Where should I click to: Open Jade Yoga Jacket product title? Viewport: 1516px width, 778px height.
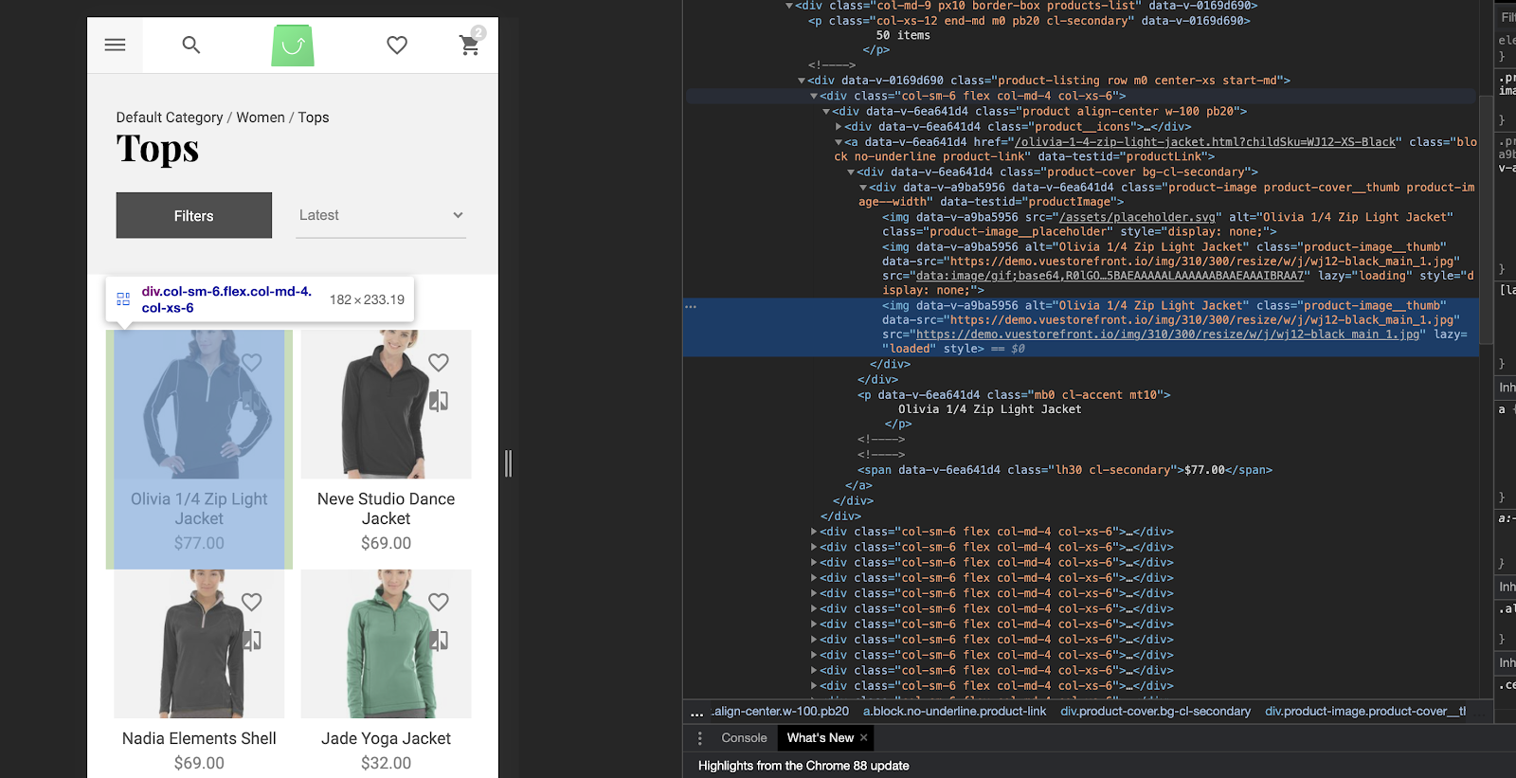click(387, 738)
